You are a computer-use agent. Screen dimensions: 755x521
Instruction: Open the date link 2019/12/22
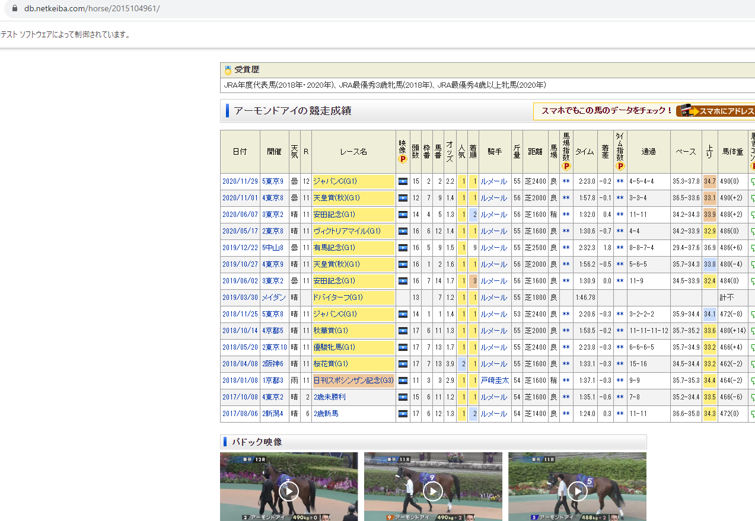pos(240,248)
